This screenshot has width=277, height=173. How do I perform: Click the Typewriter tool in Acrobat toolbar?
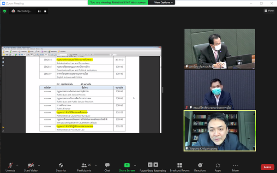pyautogui.click(x=74, y=54)
